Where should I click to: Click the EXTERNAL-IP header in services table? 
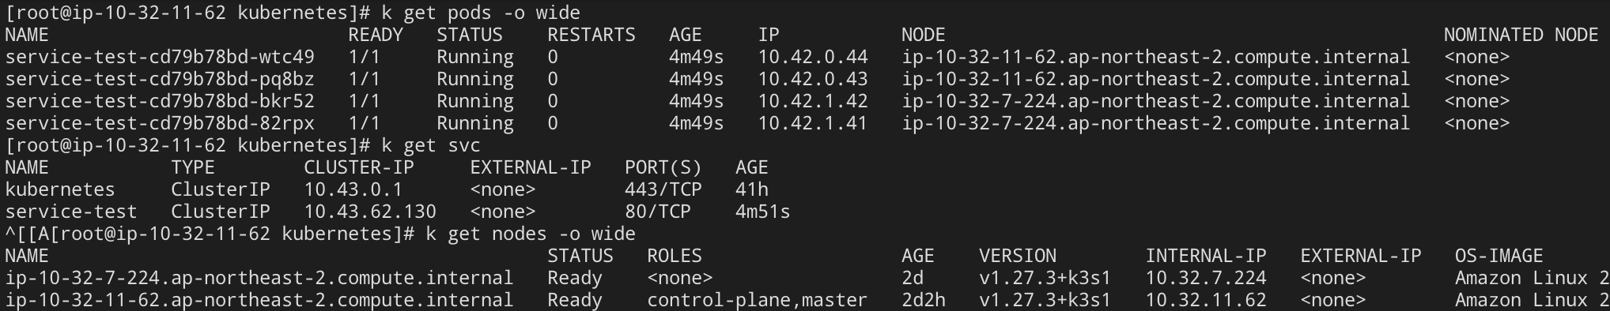tap(531, 167)
